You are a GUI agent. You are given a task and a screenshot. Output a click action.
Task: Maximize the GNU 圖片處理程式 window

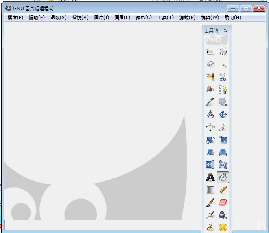[x=246, y=9]
